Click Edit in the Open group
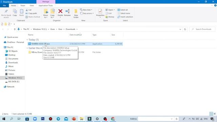The image size is (217, 122). [x=108, y=13]
